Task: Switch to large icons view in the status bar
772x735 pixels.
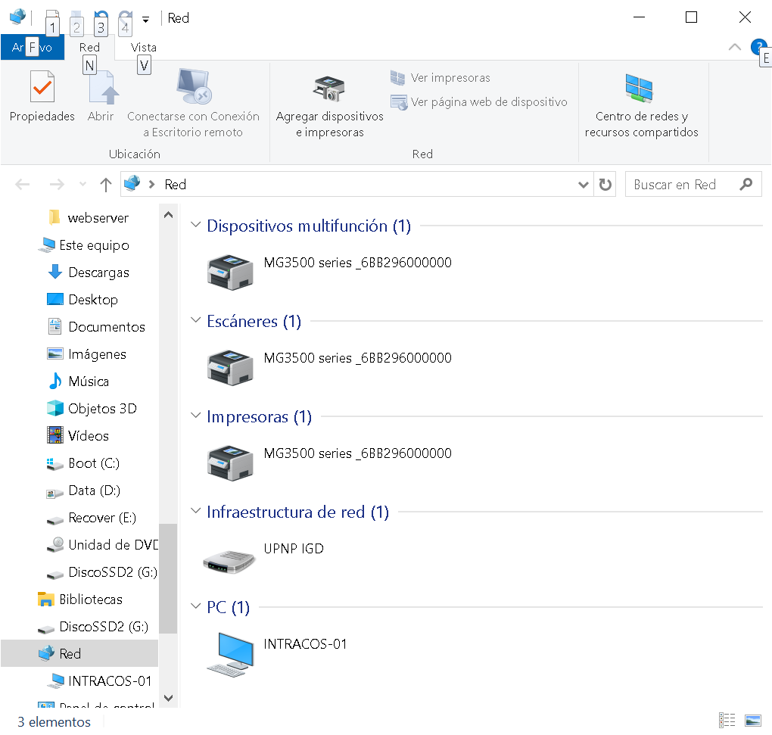Action: [x=753, y=720]
